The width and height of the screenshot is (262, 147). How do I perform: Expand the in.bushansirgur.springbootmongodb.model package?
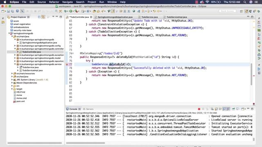point(15,58)
